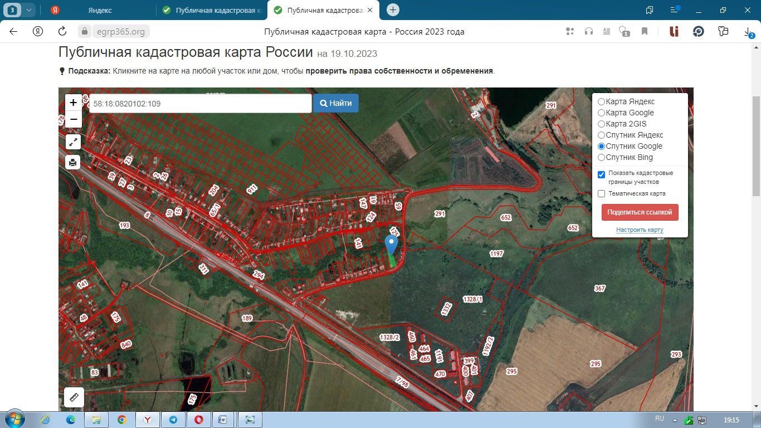Open new browser tab
761x428 pixels.
pos(393,10)
